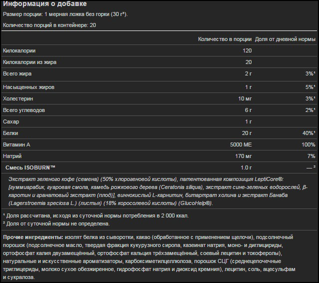This screenshot has width=319, height=283.
Task: Click the 'Сахар' row label
Action: coord(11,121)
